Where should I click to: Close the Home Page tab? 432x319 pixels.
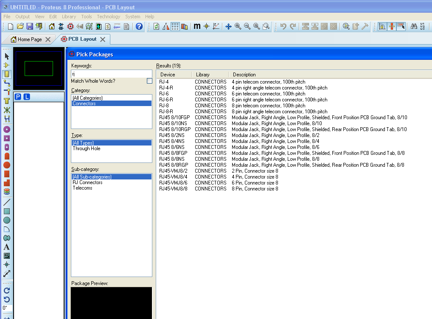pyautogui.click(x=48, y=39)
